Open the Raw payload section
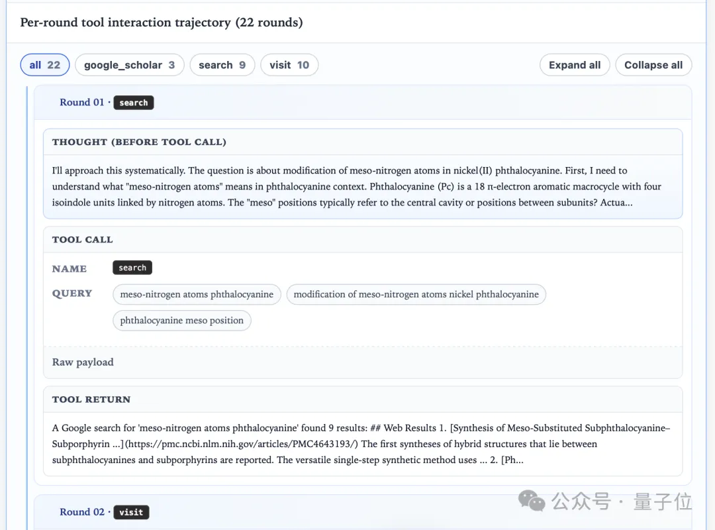This screenshot has height=530, width=715. click(x=83, y=362)
